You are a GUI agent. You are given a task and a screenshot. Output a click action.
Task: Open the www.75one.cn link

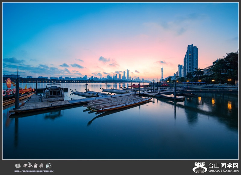[x=223, y=171]
